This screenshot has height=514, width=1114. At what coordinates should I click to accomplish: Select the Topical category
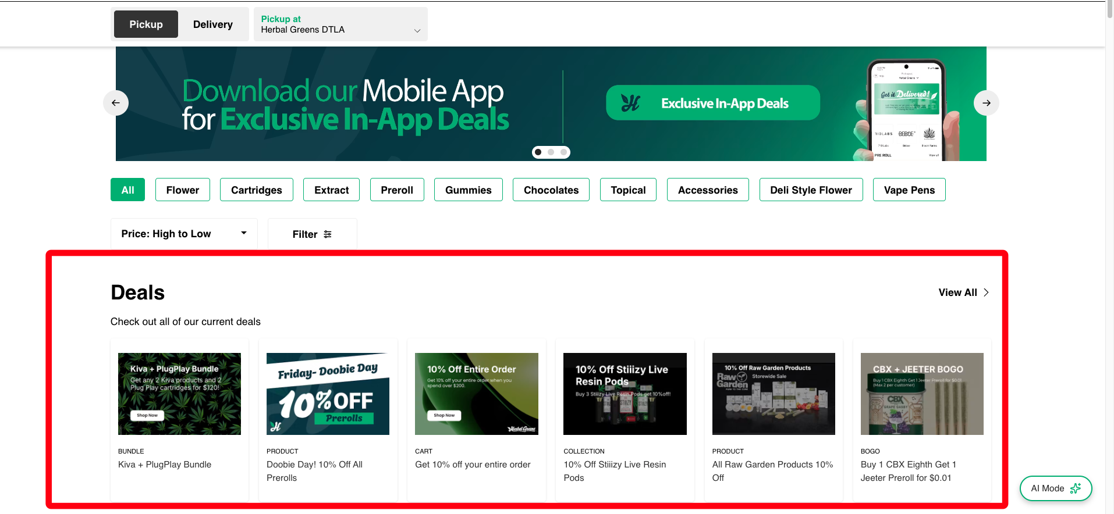(x=628, y=190)
